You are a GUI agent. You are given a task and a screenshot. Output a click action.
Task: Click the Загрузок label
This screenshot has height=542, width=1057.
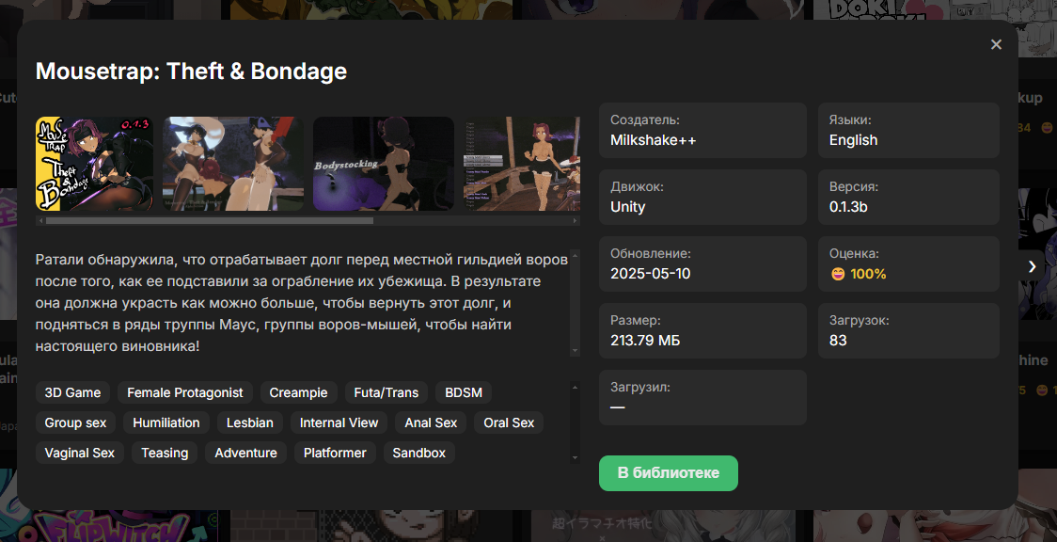click(859, 320)
